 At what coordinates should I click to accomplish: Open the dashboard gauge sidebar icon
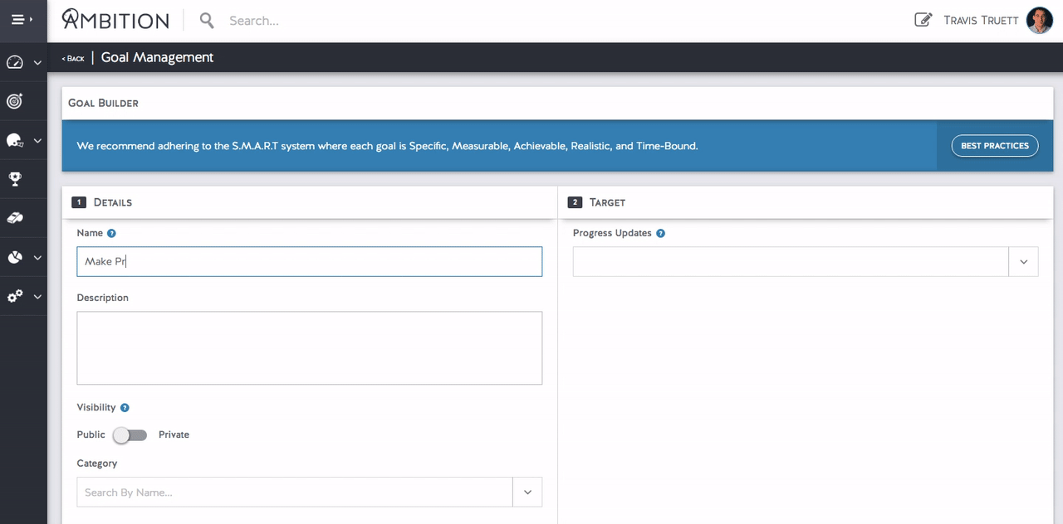pos(14,62)
